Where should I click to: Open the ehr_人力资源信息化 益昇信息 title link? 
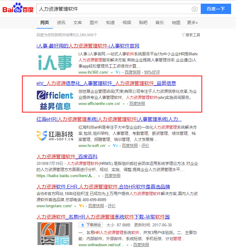pos(106,83)
